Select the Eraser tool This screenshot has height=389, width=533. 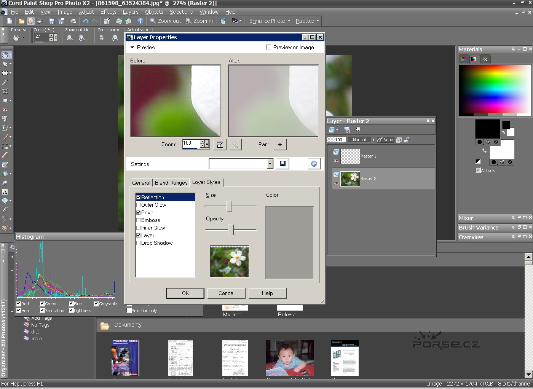pos(5,155)
